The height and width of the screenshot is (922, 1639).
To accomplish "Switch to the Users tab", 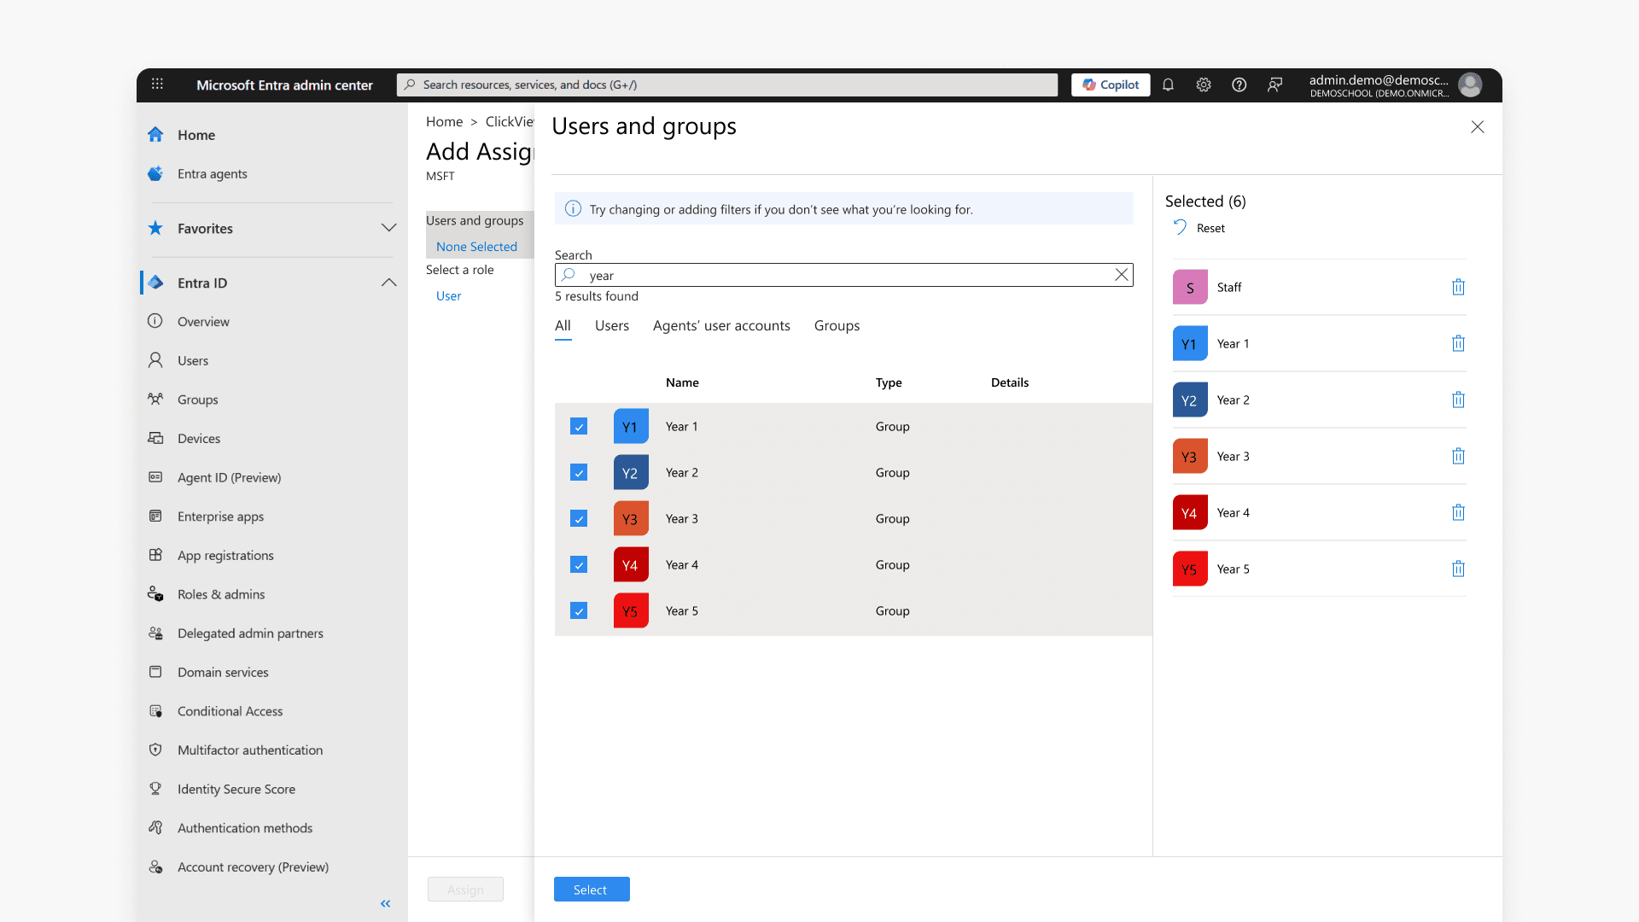I will click(x=612, y=326).
